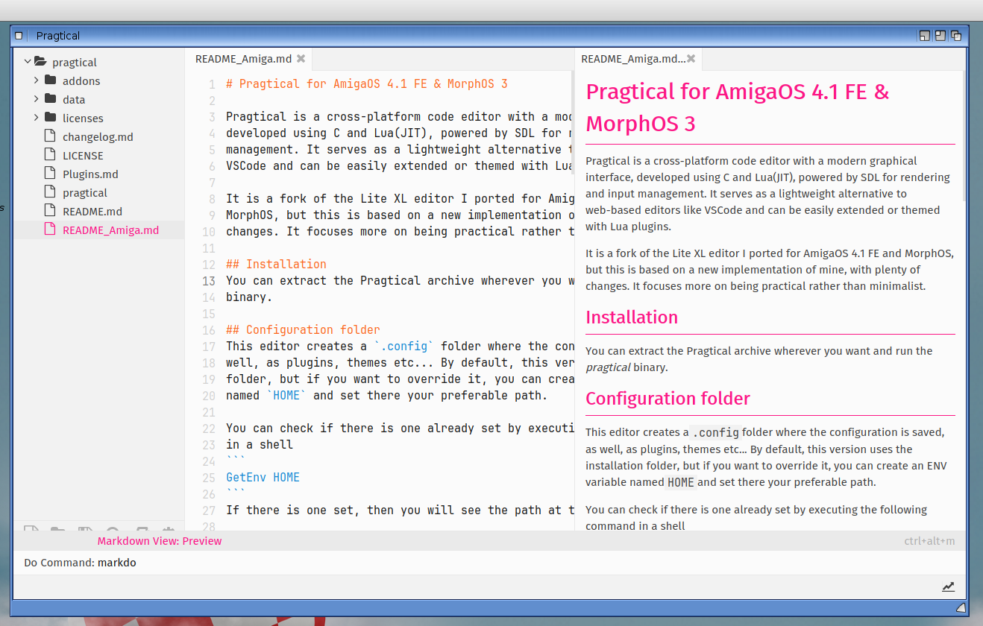This screenshot has height=626, width=983.
Task: Select README_Amiga.md in the file tree
Action: tap(110, 230)
